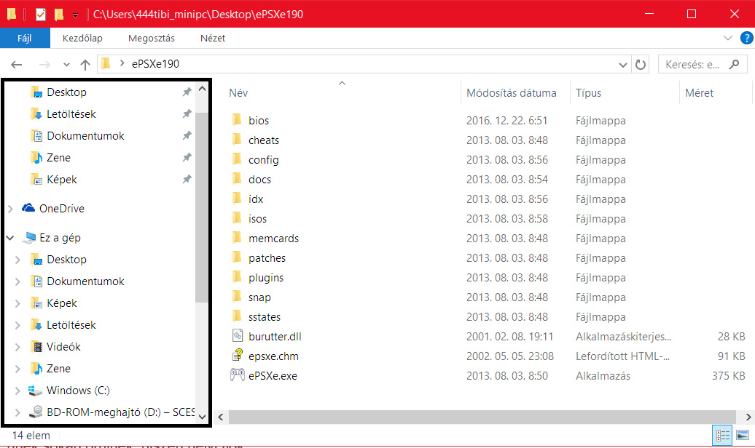
Task: Select the snap folder name
Action: (x=259, y=297)
